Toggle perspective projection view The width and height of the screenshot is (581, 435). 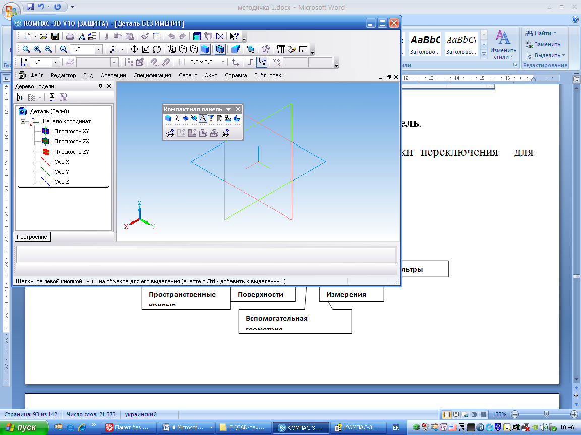click(236, 49)
